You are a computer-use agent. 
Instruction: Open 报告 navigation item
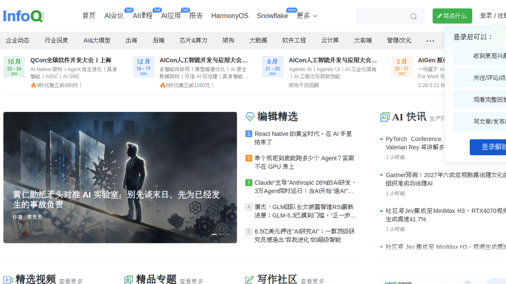pyautogui.click(x=196, y=16)
